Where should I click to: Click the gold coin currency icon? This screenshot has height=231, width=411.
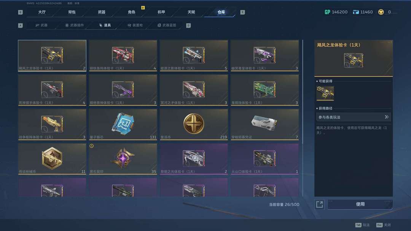pos(381,12)
